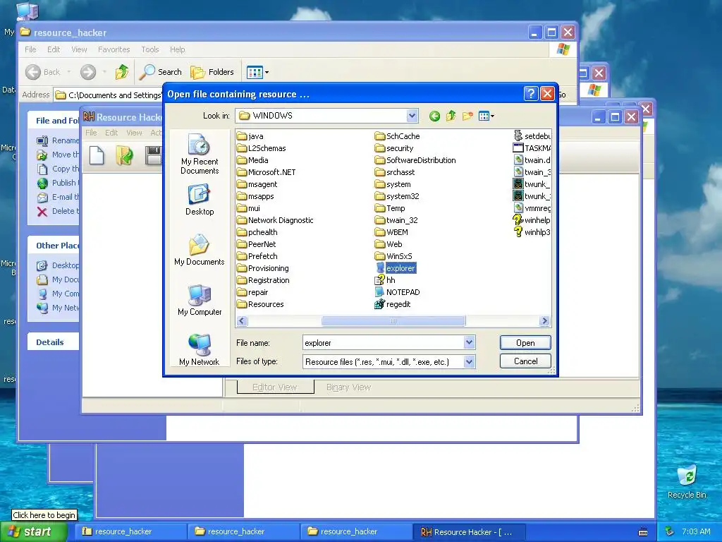
Task: Open View Menu dropdown icon in Open dialog
Action: point(487,116)
